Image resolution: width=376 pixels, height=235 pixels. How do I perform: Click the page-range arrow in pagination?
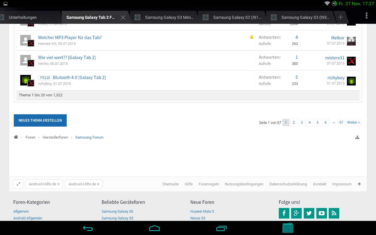(x=333, y=122)
